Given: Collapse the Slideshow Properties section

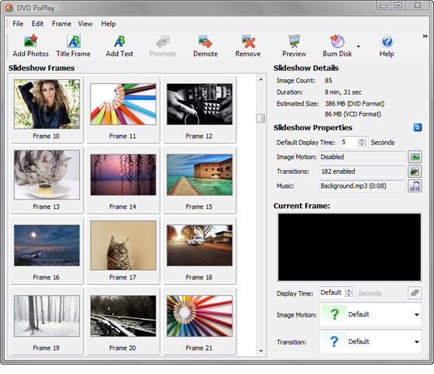Looking at the screenshot, I should click(x=418, y=127).
